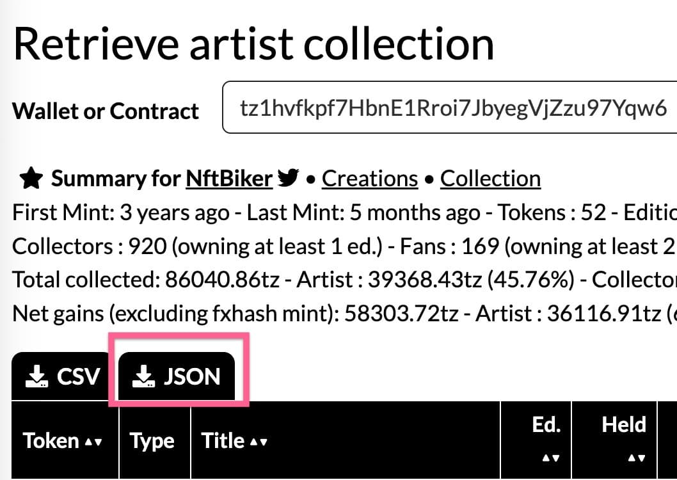This screenshot has height=480, width=677.
Task: Open the Collection link
Action: point(490,179)
